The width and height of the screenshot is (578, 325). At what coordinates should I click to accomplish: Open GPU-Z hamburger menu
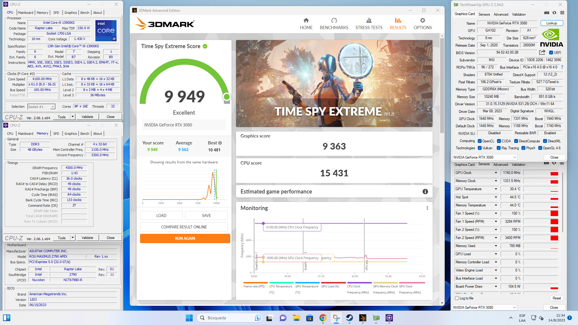click(562, 13)
